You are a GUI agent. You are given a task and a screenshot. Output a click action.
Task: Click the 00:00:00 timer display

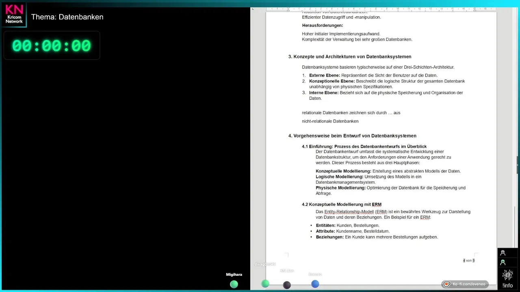tap(52, 46)
